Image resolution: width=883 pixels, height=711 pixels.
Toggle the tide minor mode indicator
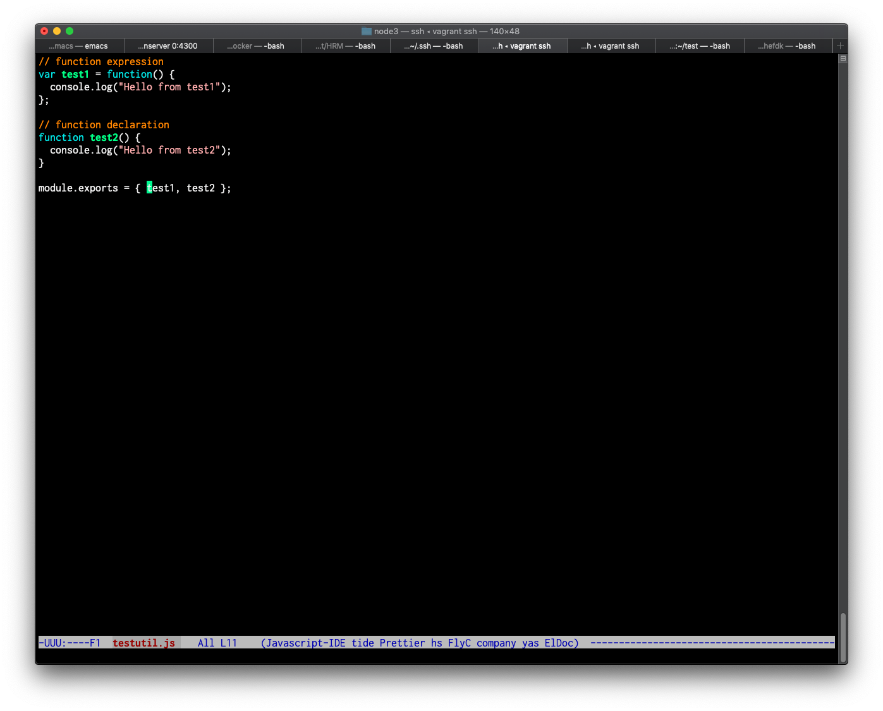[363, 643]
